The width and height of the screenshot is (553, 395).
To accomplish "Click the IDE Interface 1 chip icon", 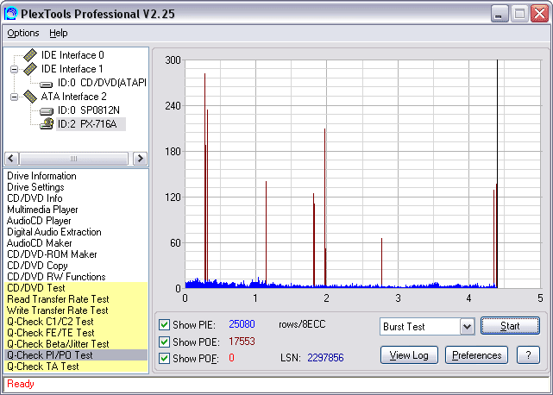I will point(30,69).
